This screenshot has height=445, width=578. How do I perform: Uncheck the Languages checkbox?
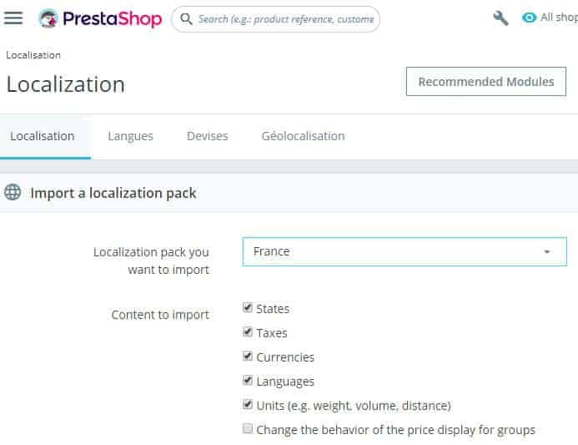pyautogui.click(x=248, y=380)
